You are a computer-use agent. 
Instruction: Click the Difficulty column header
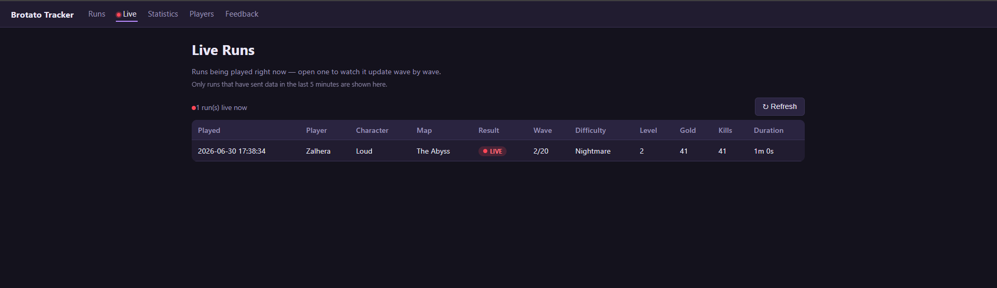tap(590, 130)
